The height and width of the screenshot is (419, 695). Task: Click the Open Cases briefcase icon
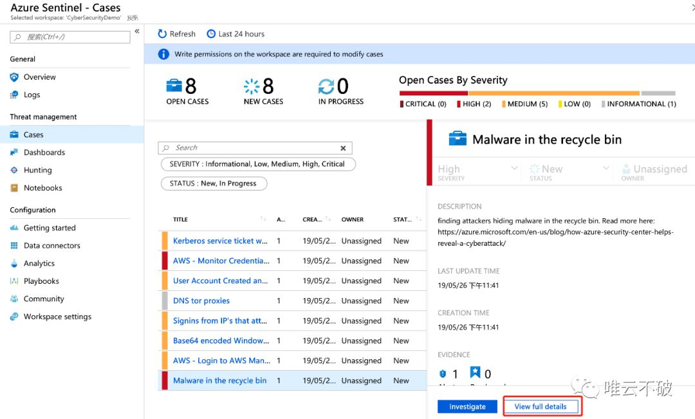[174, 85]
